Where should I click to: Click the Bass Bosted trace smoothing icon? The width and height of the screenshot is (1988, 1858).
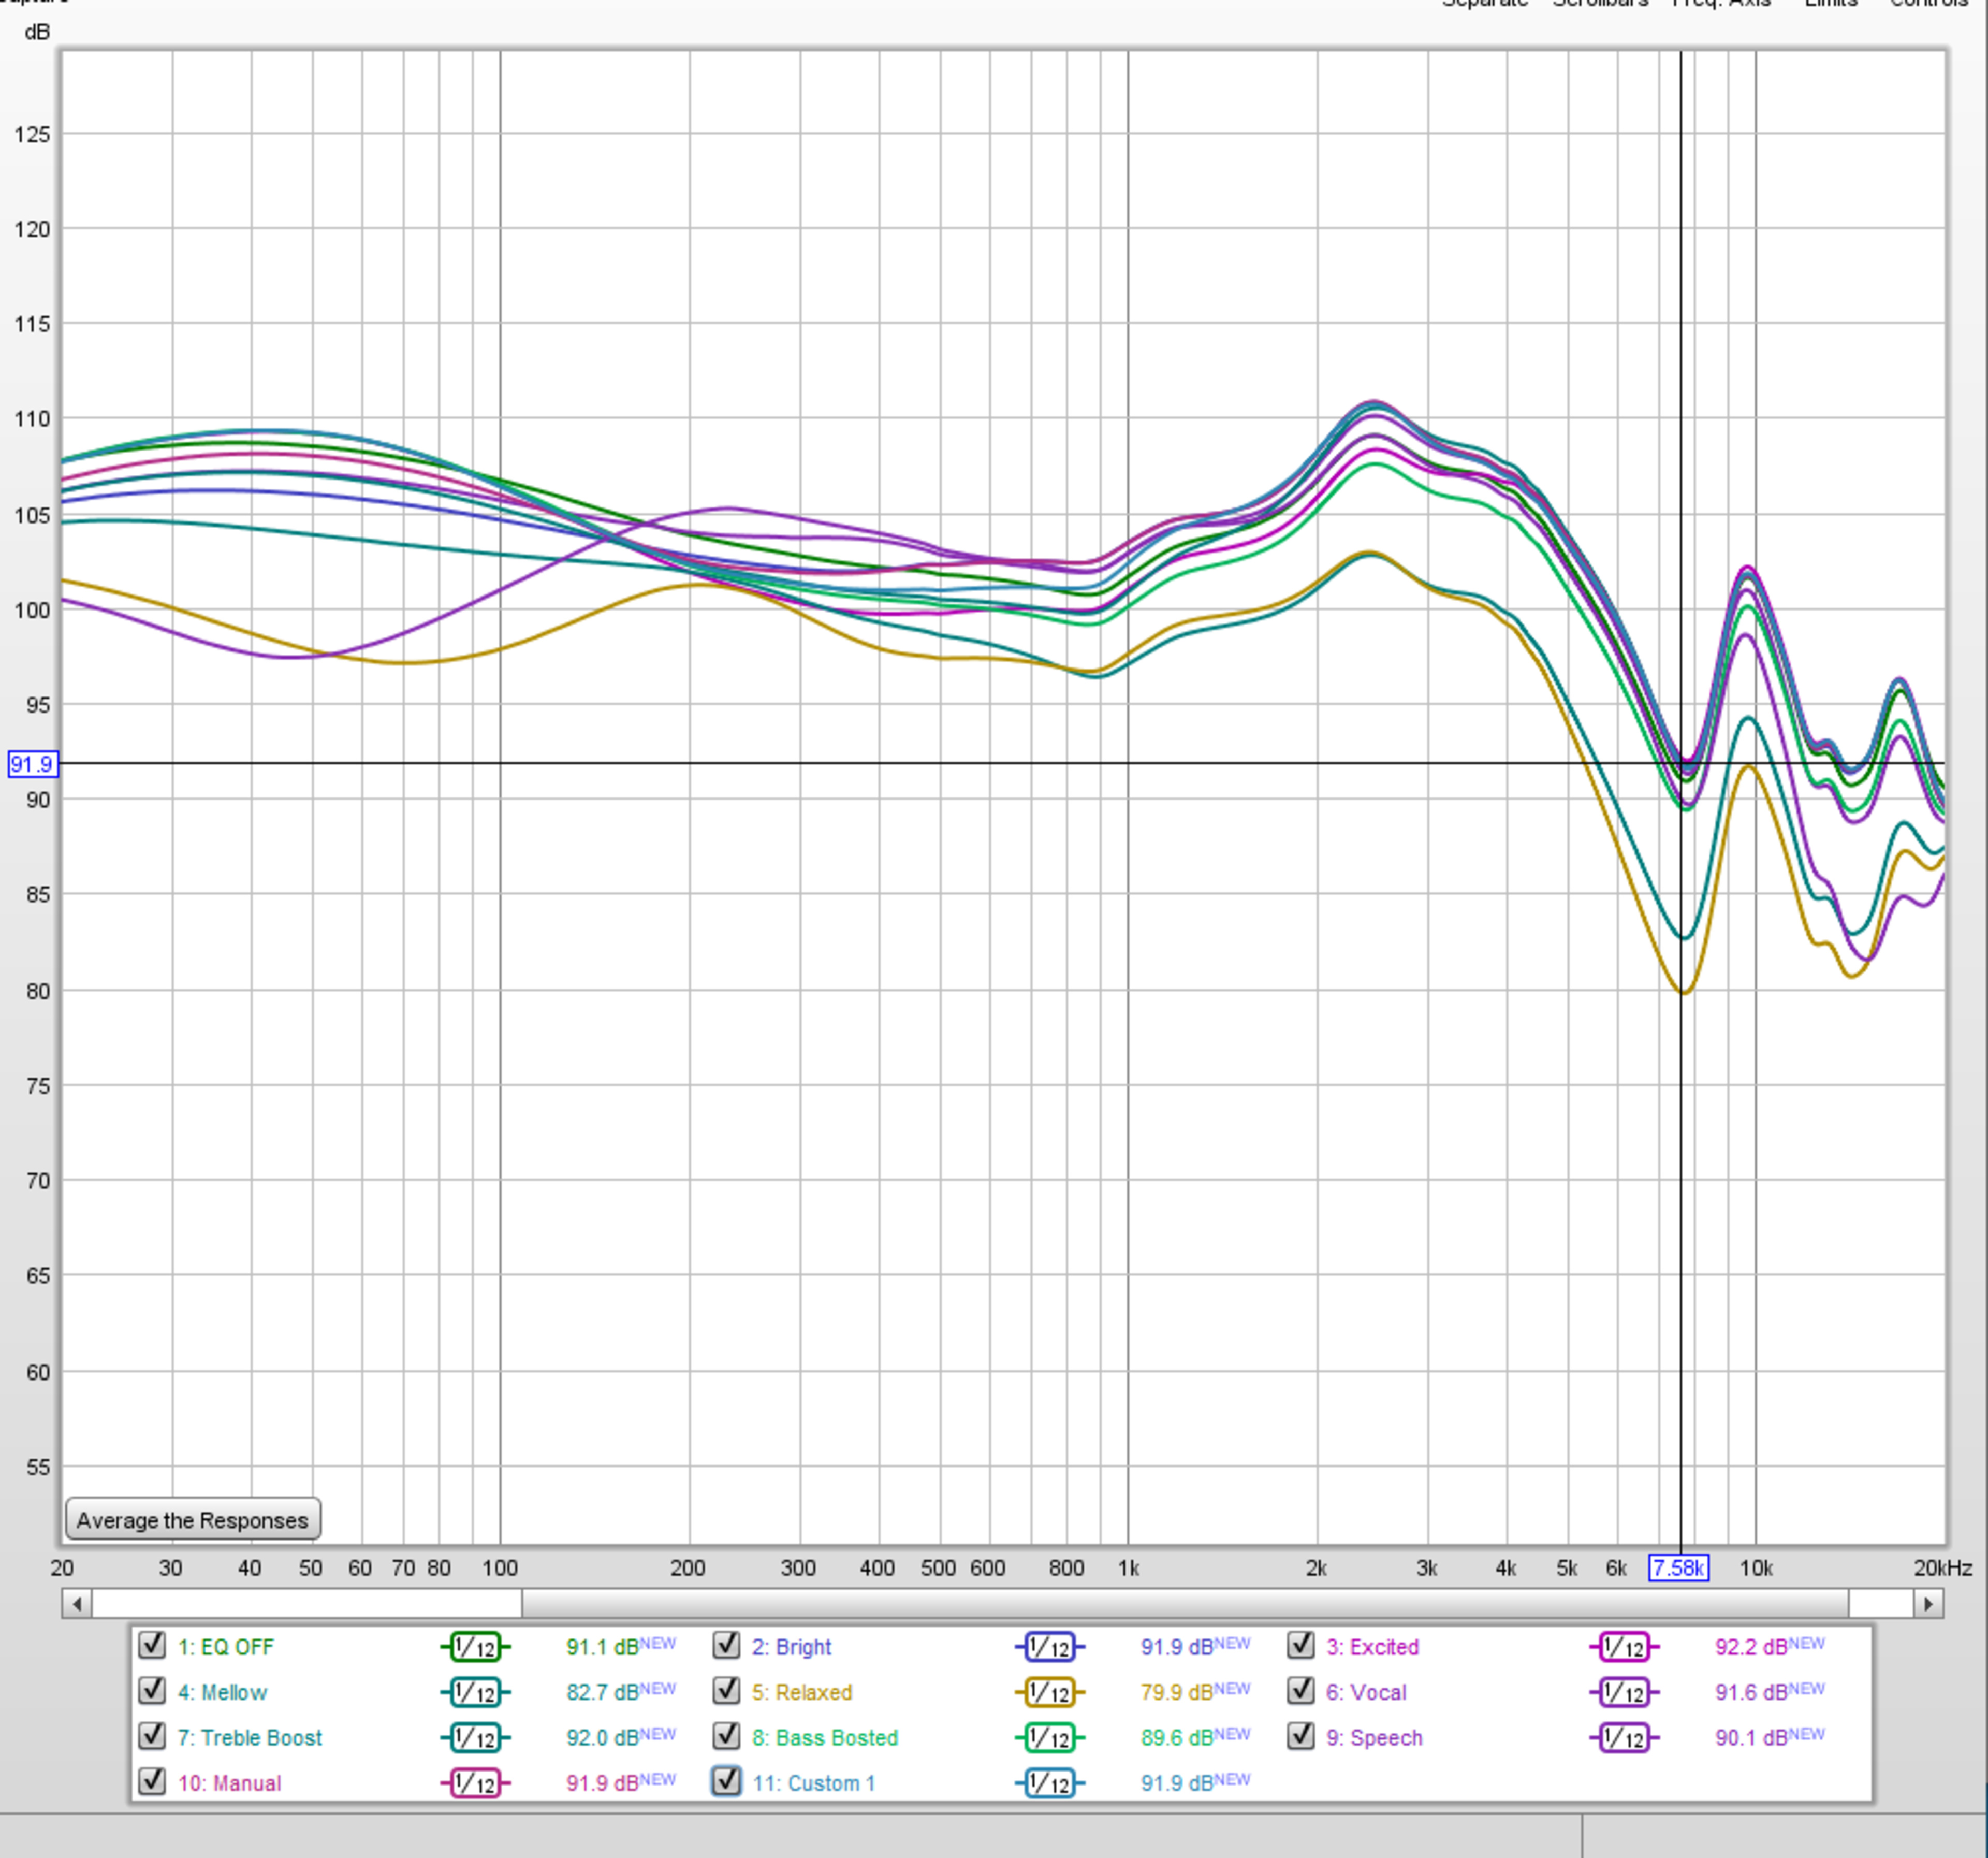coord(1049,1738)
